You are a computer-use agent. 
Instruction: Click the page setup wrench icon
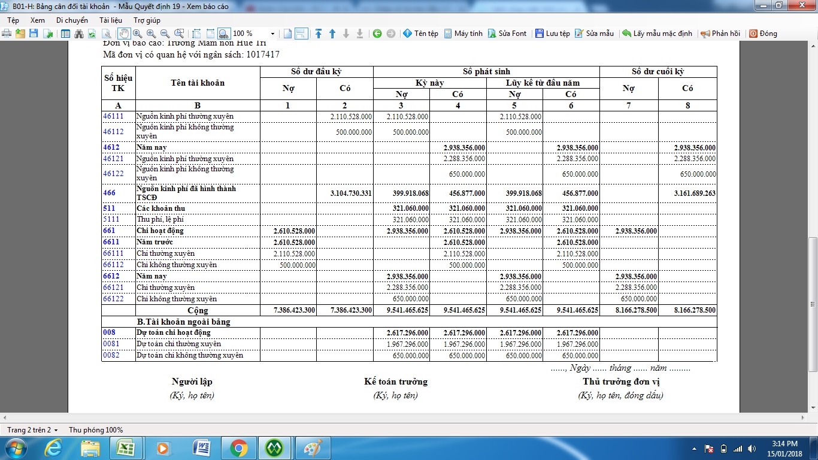point(106,34)
